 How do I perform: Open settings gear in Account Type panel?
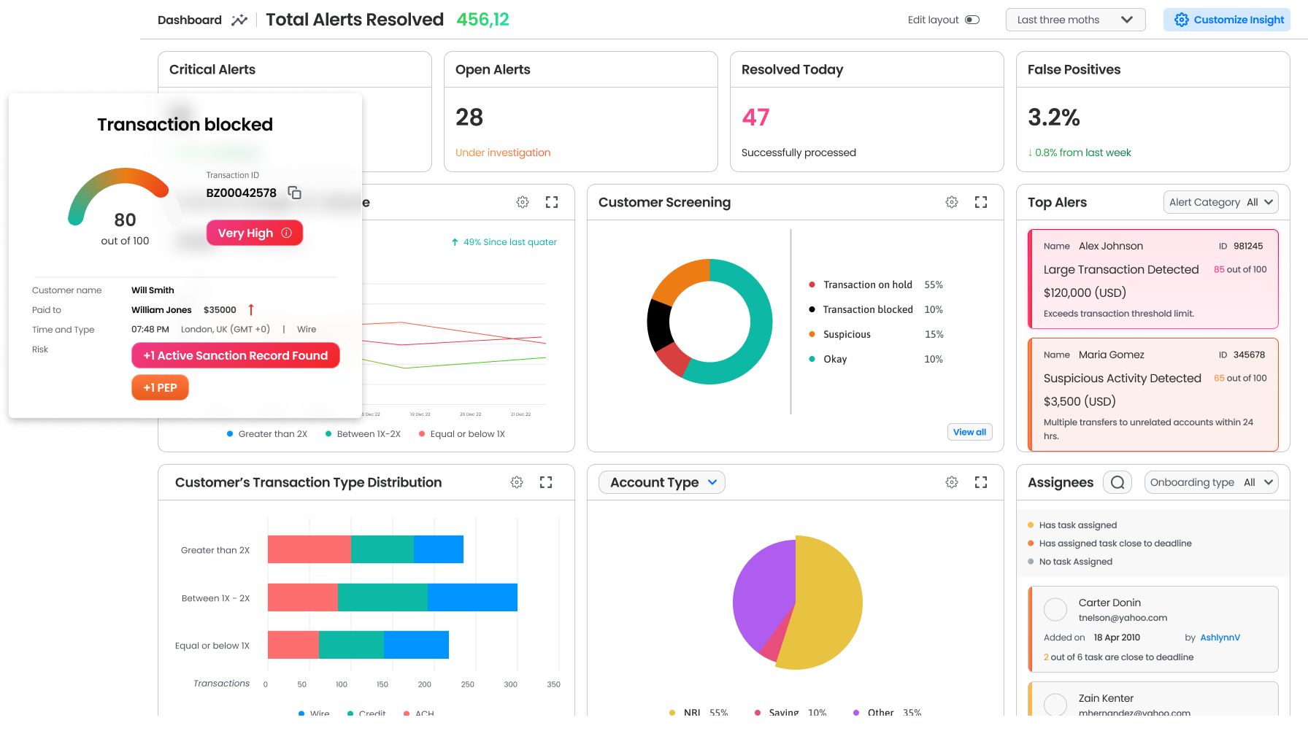click(x=952, y=482)
